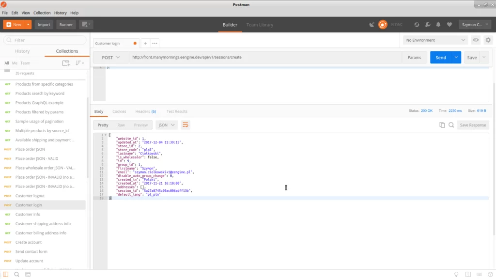Open the No Environment selector
This screenshot has height=279, width=496.
tap(435, 40)
